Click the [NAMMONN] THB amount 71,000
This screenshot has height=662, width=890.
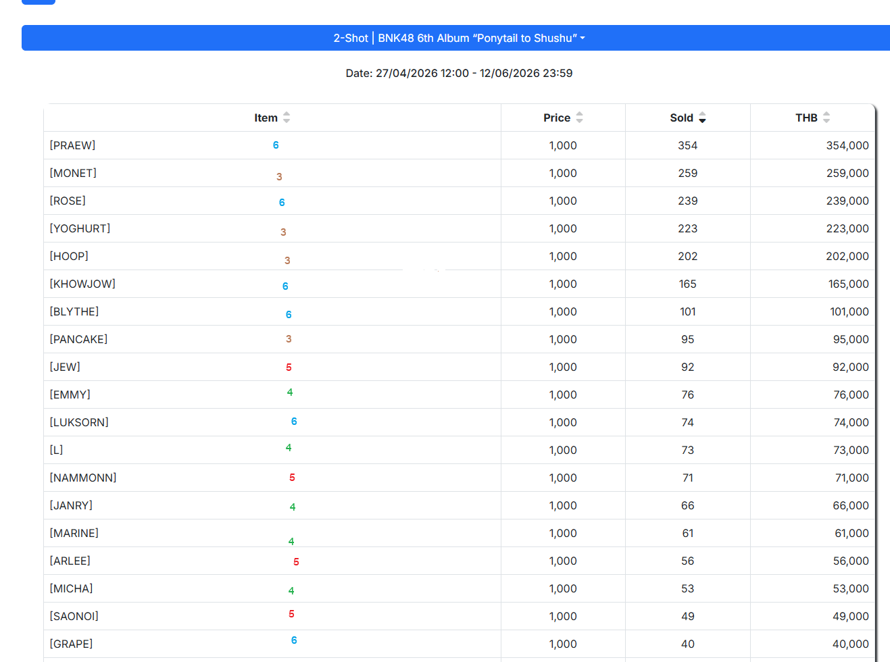(x=851, y=478)
